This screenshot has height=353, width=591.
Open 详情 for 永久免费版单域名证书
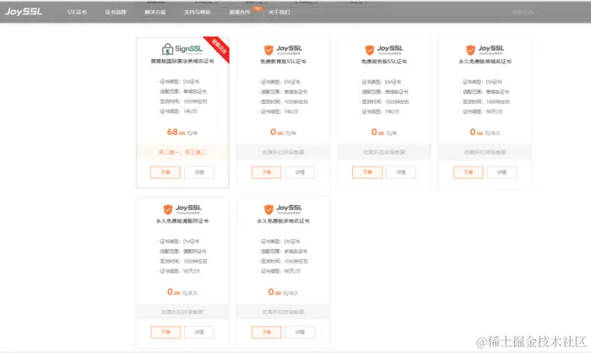(502, 172)
